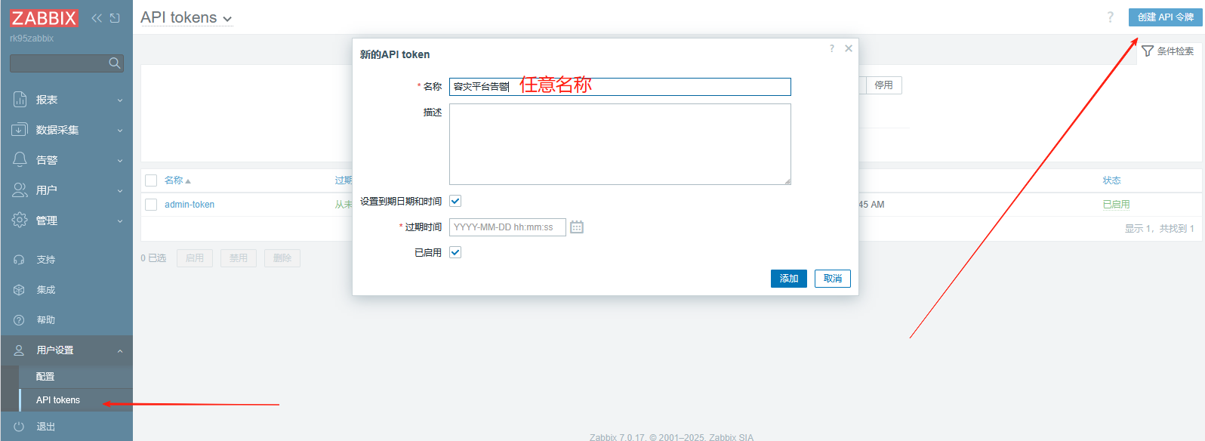
Task: Click the ZABBIX logo
Action: pyautogui.click(x=44, y=18)
